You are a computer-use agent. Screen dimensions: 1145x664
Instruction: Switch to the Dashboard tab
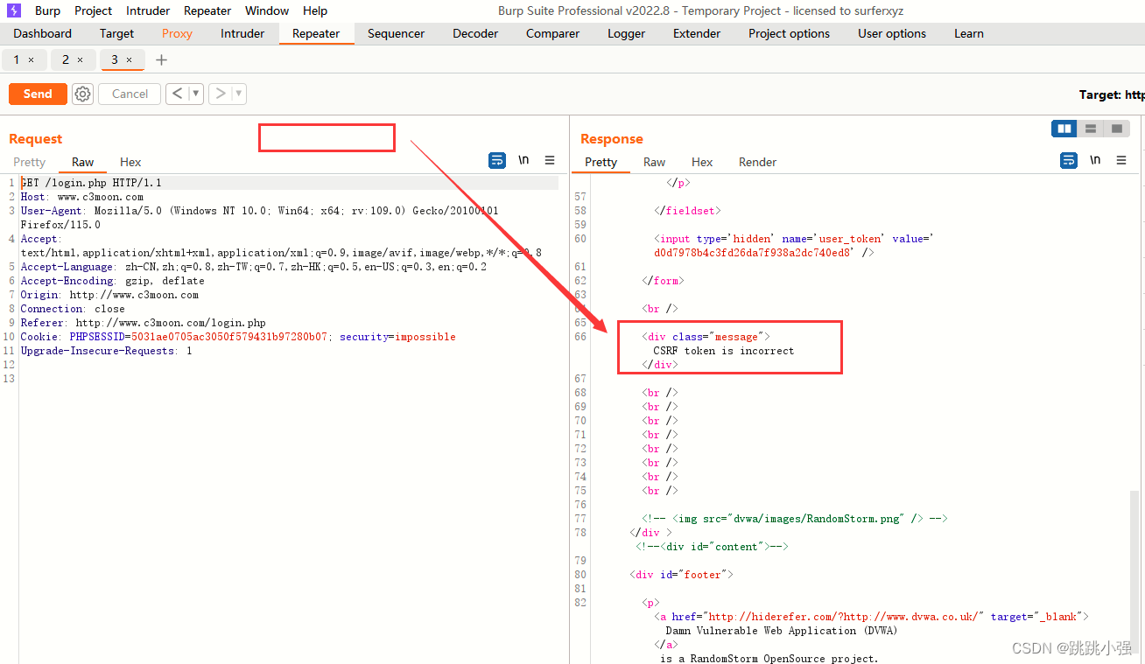tap(43, 33)
